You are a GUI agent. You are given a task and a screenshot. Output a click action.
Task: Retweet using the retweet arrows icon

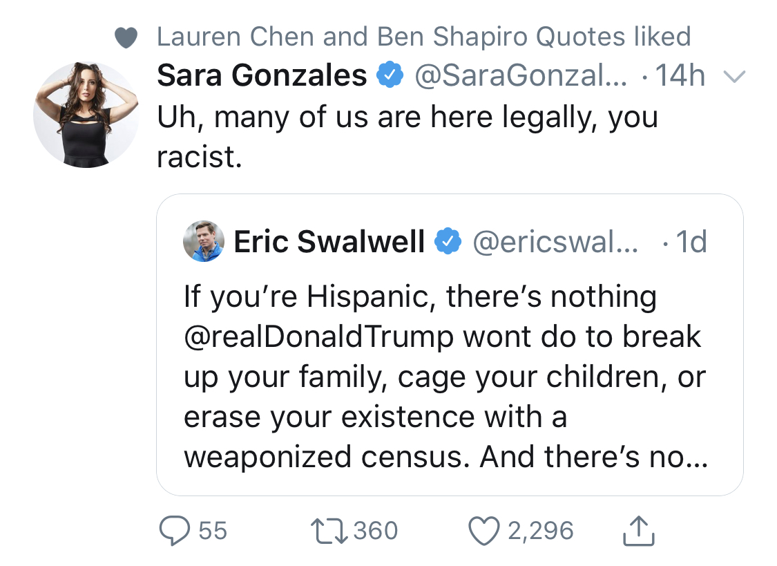[x=329, y=531]
